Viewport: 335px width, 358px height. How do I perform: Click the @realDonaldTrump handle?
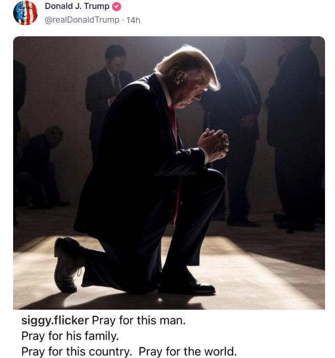pyautogui.click(x=81, y=20)
